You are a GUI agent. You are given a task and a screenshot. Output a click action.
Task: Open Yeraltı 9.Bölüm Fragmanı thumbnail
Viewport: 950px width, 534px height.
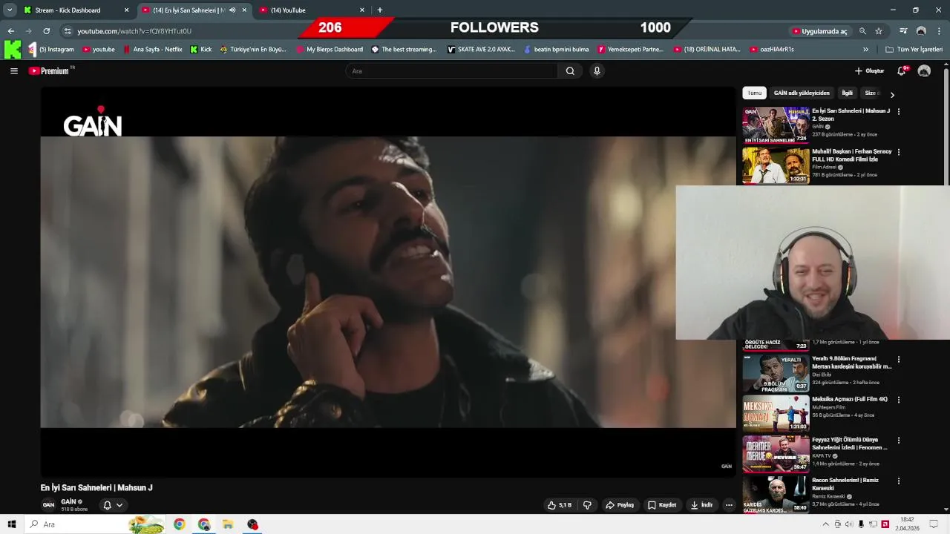[x=776, y=372]
